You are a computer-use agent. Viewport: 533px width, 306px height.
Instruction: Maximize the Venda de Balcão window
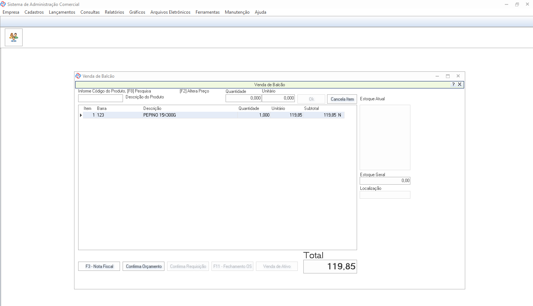pyautogui.click(x=447, y=76)
